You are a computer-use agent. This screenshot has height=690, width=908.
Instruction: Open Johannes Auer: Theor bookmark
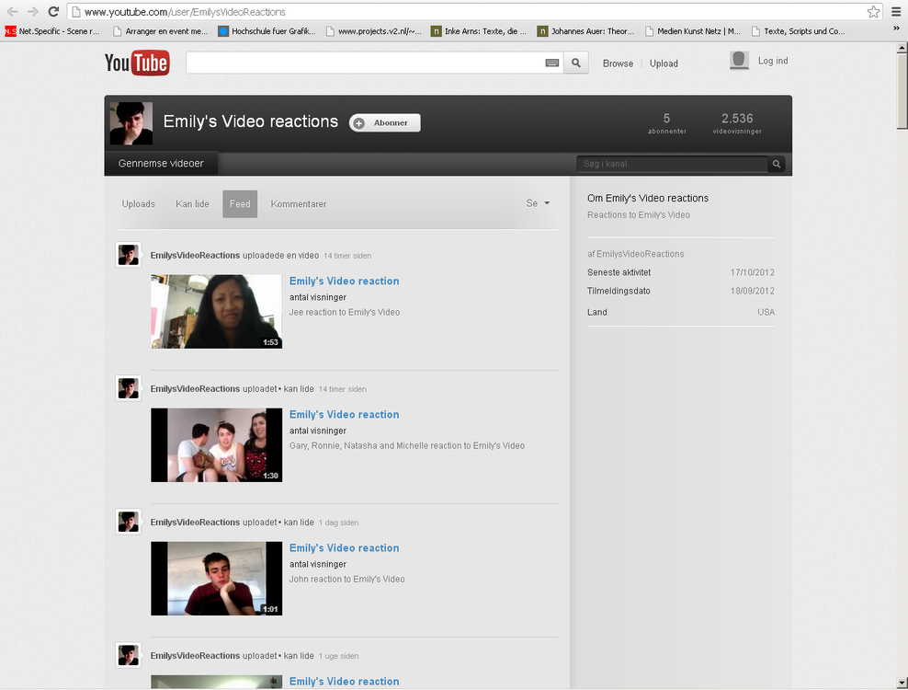[x=586, y=31]
